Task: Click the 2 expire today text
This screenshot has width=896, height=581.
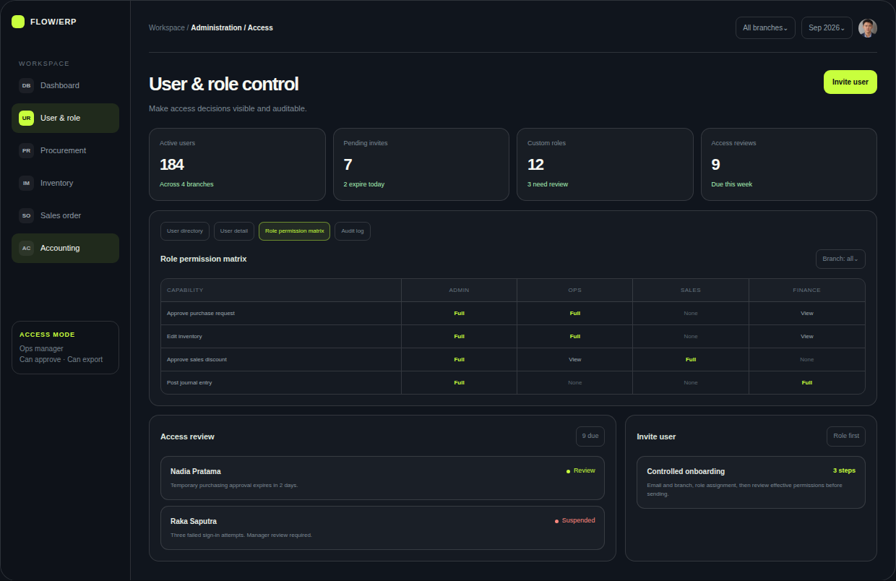Action: [x=364, y=184]
